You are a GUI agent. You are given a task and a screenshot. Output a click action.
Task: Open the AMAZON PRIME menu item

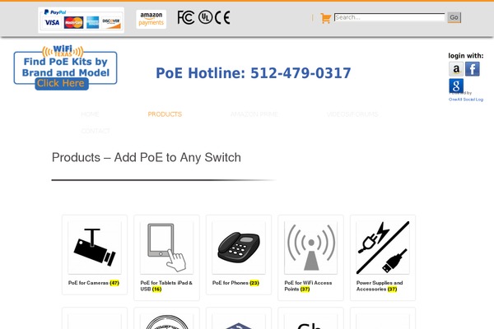click(x=254, y=114)
